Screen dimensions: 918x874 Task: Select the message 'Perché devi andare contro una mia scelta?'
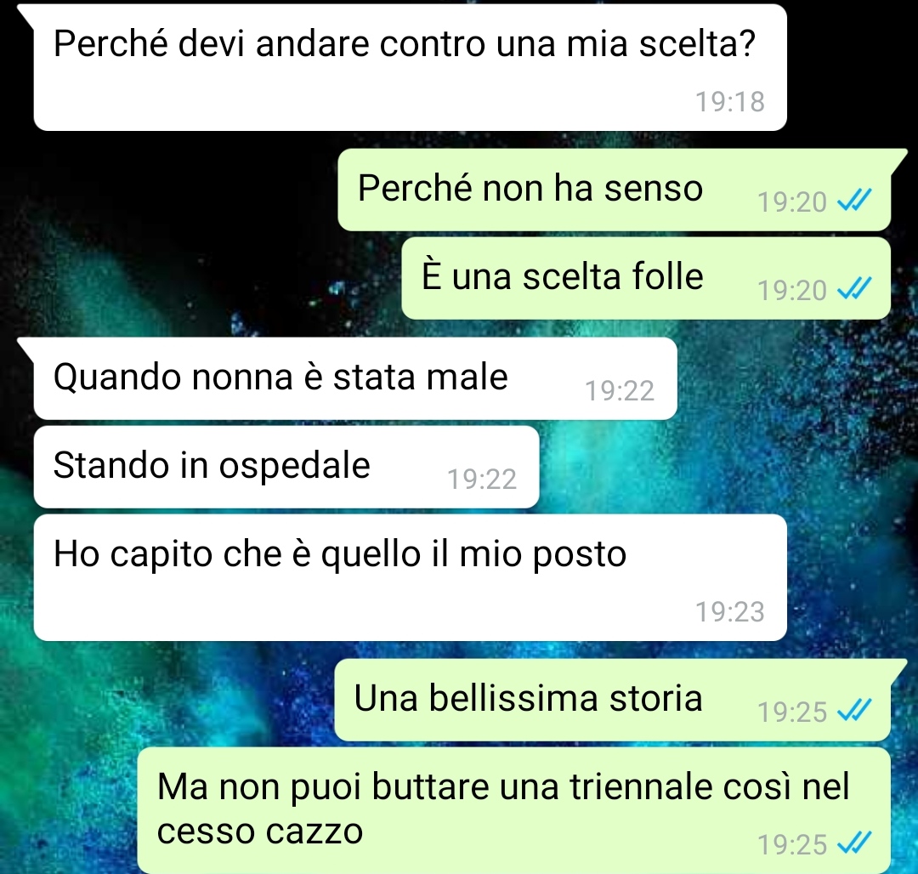pyautogui.click(x=411, y=67)
